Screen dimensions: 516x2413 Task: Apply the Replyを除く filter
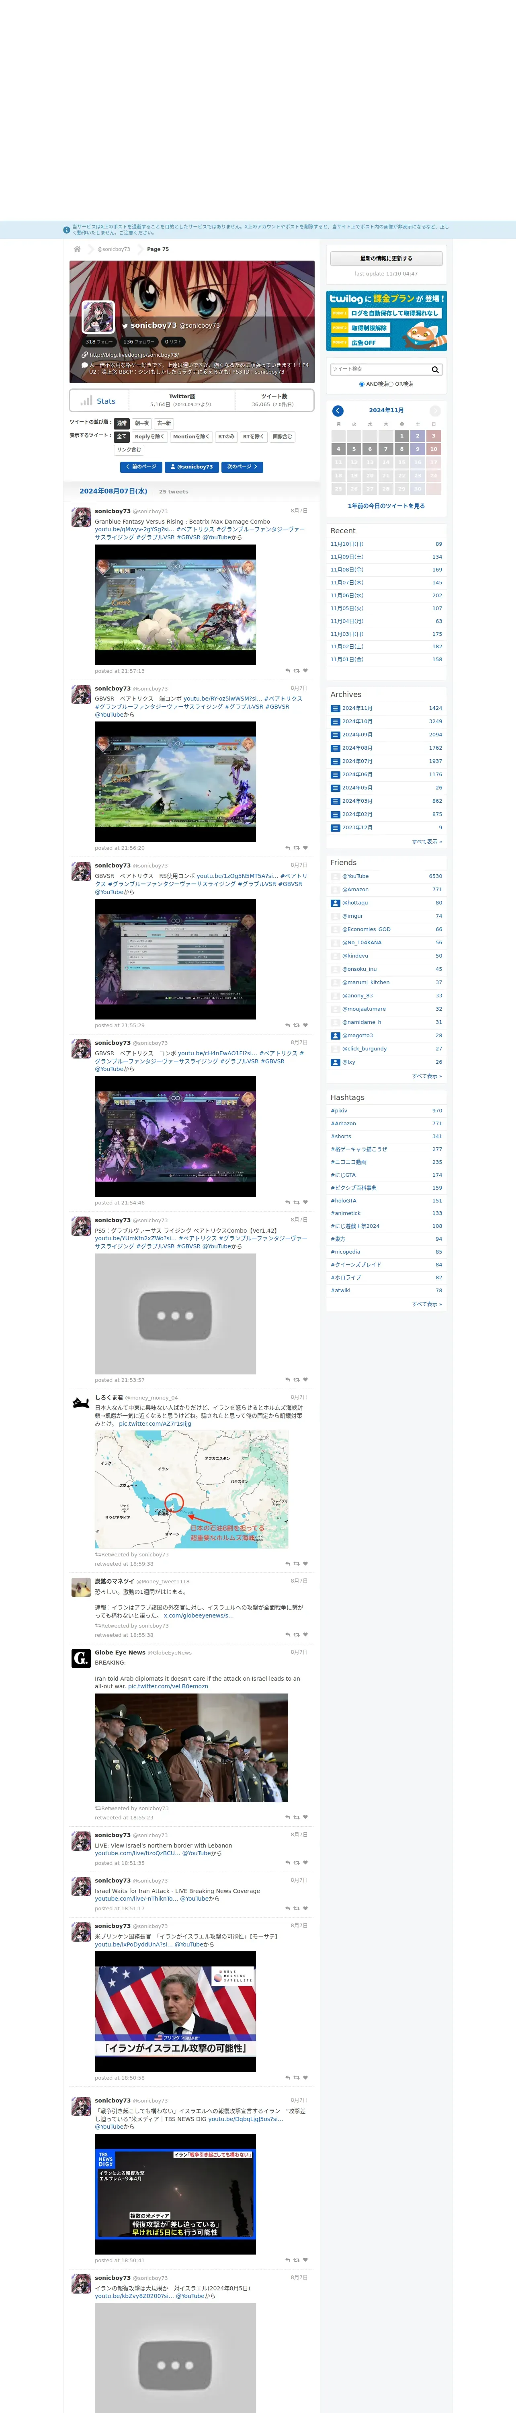pyautogui.click(x=150, y=436)
